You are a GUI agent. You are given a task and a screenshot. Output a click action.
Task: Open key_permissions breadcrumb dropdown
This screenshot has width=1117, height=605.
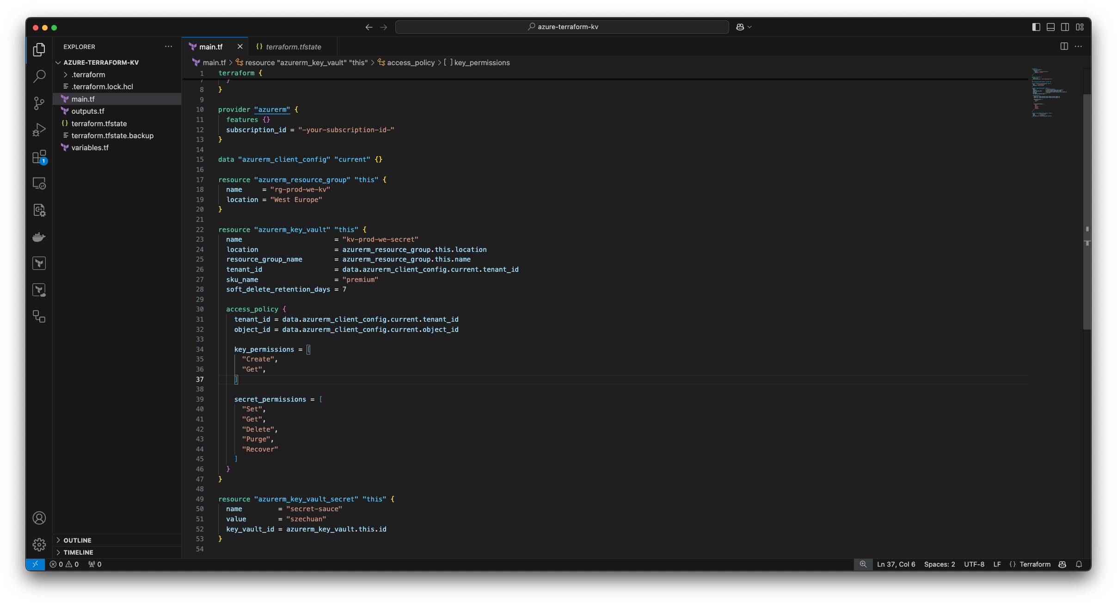click(477, 62)
